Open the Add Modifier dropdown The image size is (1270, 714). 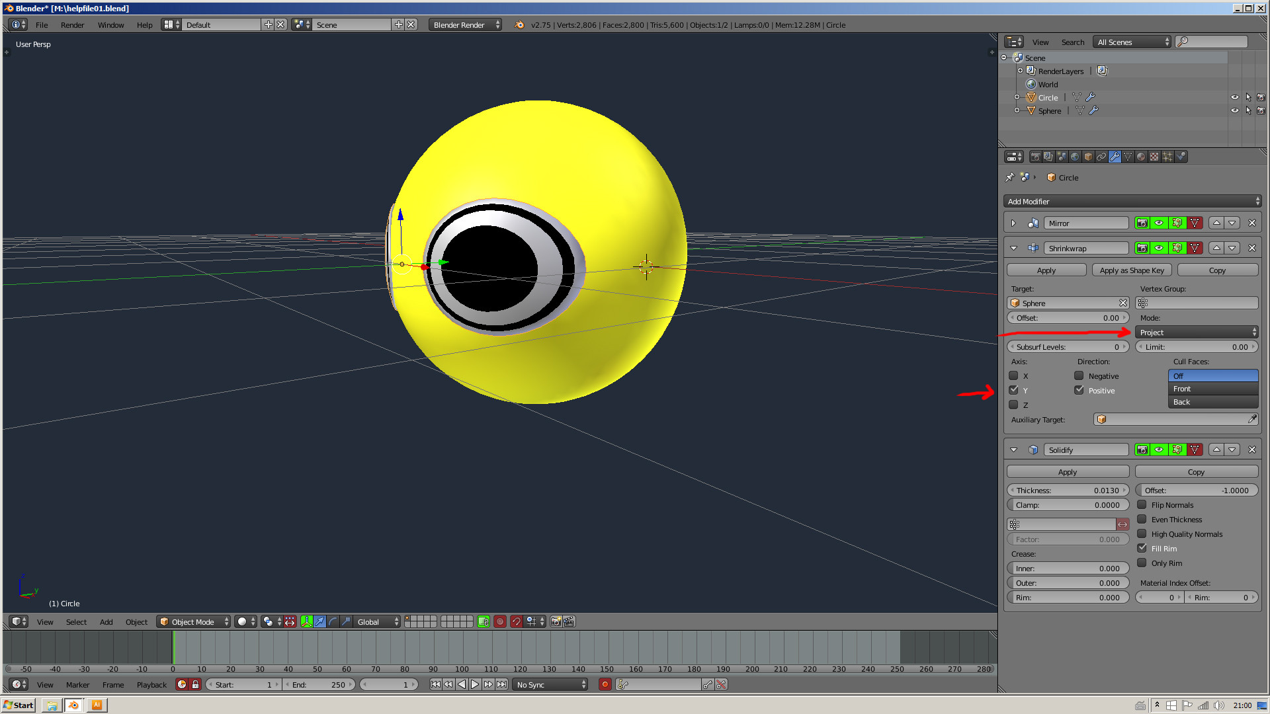point(1132,202)
